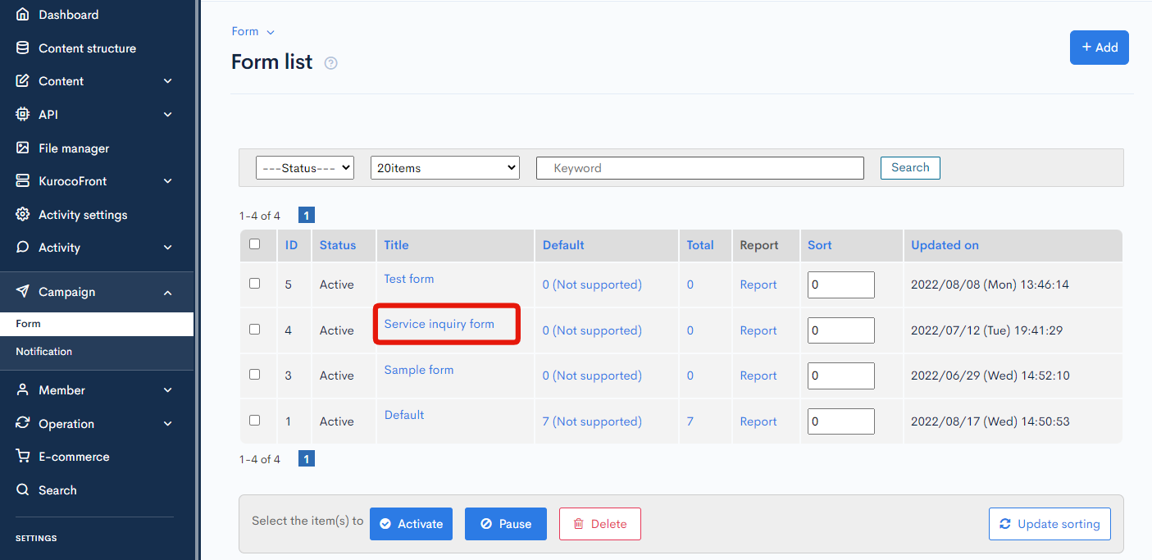Click the Activate button
The image size is (1152, 560).
(x=411, y=524)
